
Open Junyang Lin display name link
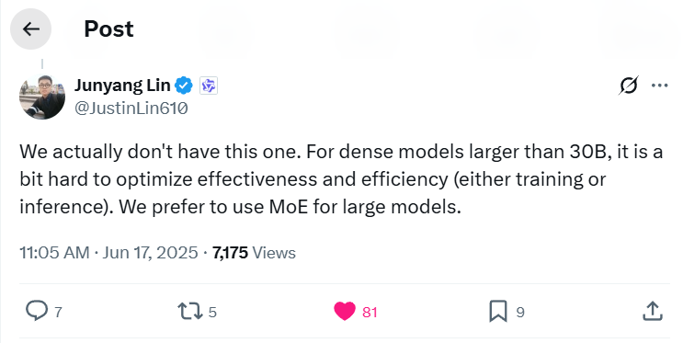[x=122, y=86]
